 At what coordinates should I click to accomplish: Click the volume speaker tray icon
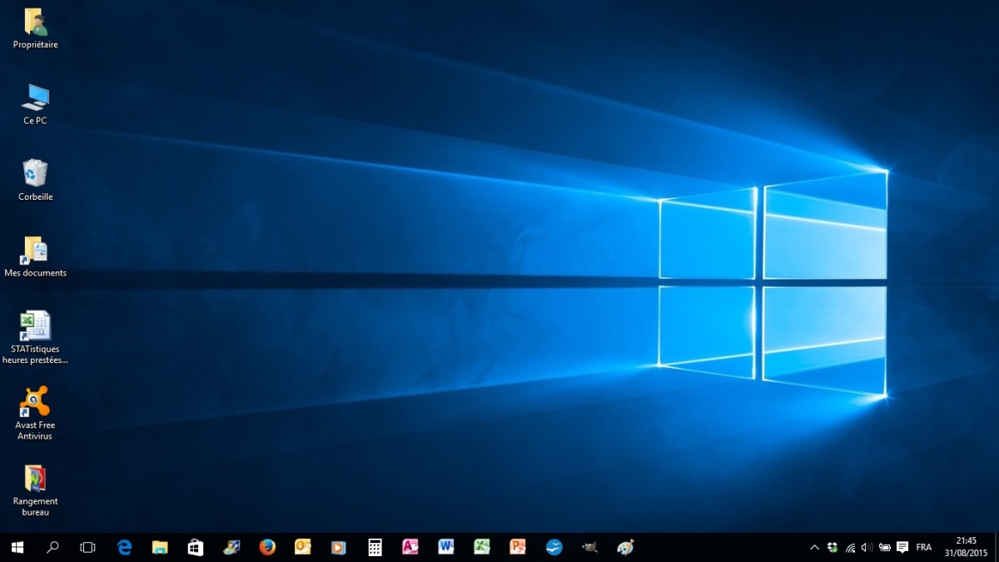[867, 547]
